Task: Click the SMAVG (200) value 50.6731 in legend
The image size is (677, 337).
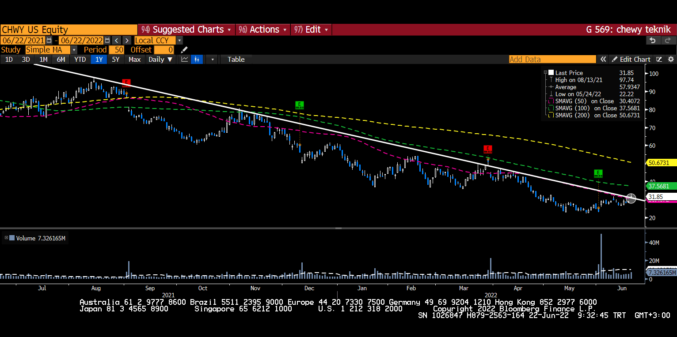Action: pos(629,115)
